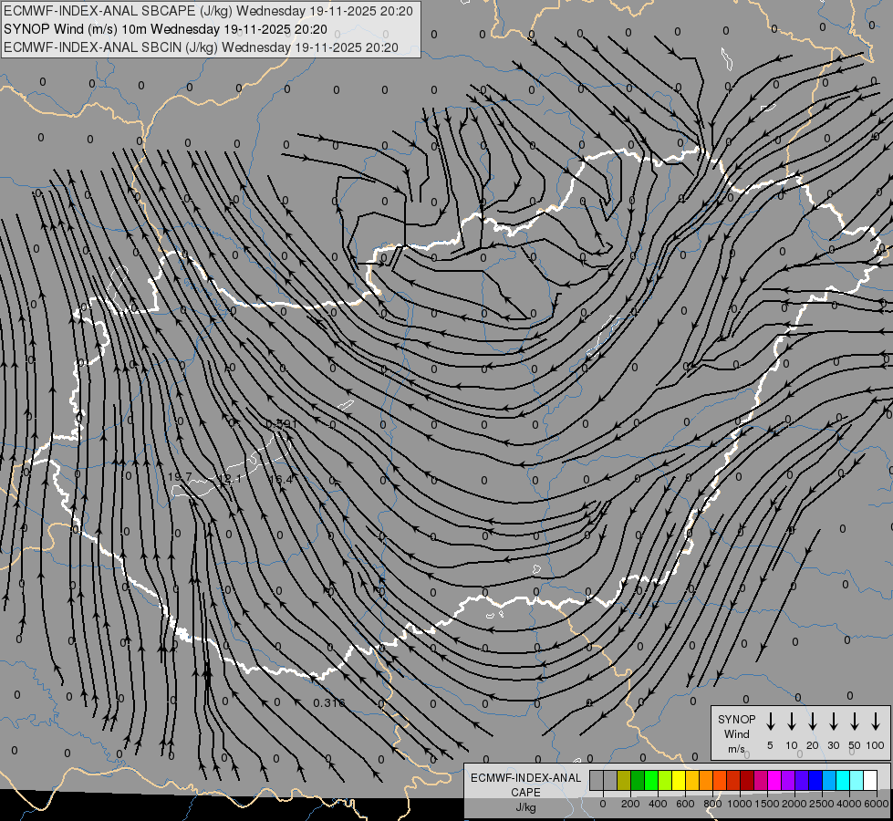Click the 5 m/s wind arrow in legend
The image size is (893, 821).
coord(770,722)
